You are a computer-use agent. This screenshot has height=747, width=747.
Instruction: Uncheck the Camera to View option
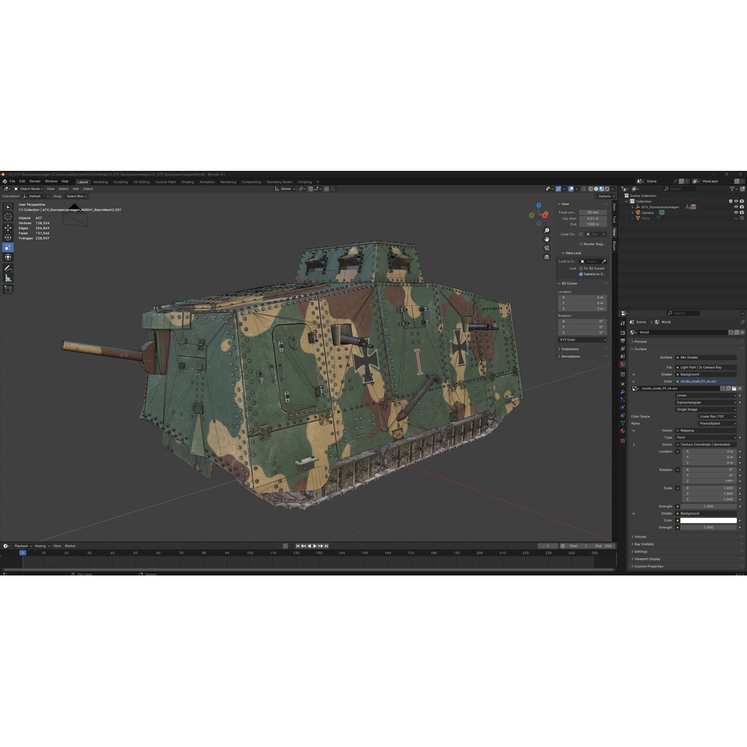pos(581,274)
